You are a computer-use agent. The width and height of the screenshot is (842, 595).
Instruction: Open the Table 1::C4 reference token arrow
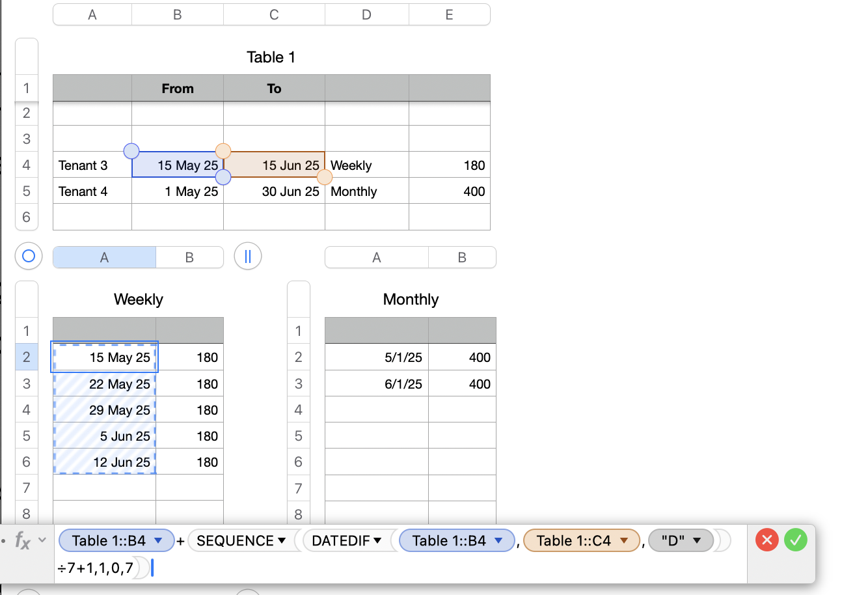[623, 541]
